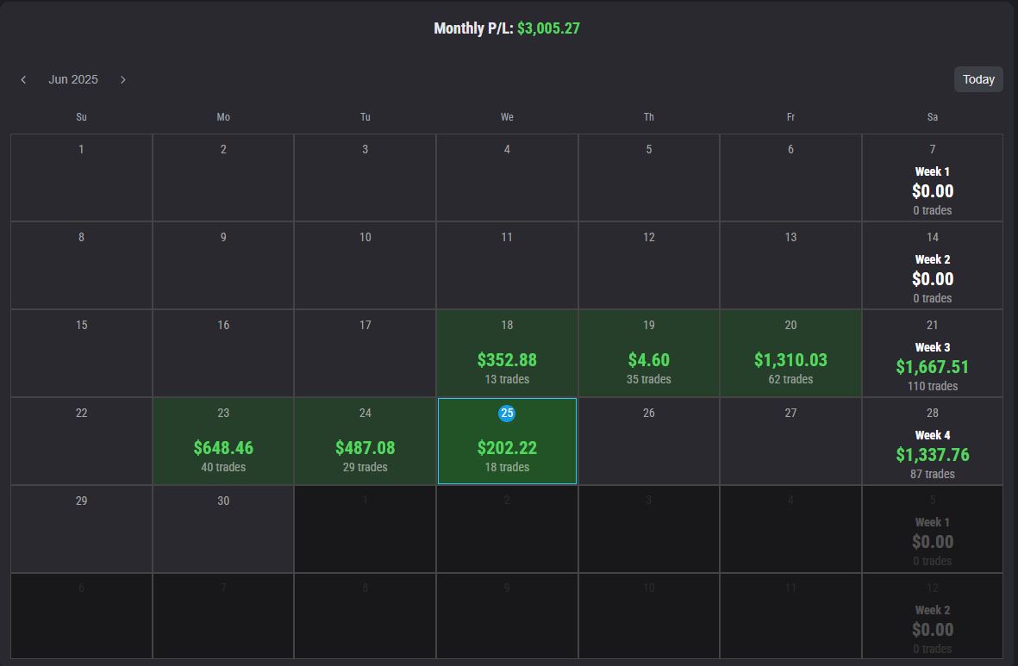This screenshot has width=1018, height=666.
Task: Select June 24 showing 29 trades
Action: pyautogui.click(x=365, y=441)
